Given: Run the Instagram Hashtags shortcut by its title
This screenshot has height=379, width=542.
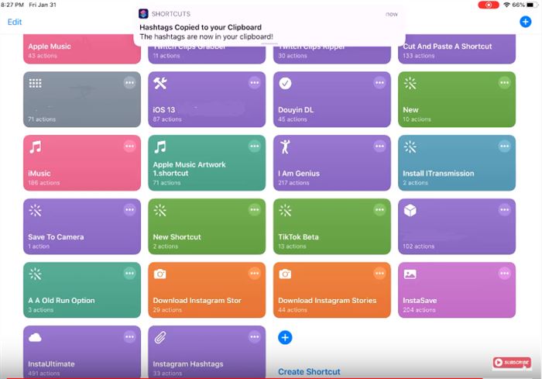Looking at the screenshot, I should tap(188, 364).
